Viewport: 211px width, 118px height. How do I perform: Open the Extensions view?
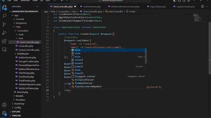4,41
